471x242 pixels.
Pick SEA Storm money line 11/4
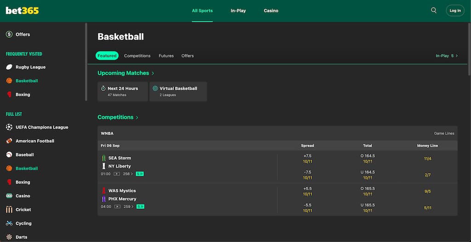(x=427, y=158)
